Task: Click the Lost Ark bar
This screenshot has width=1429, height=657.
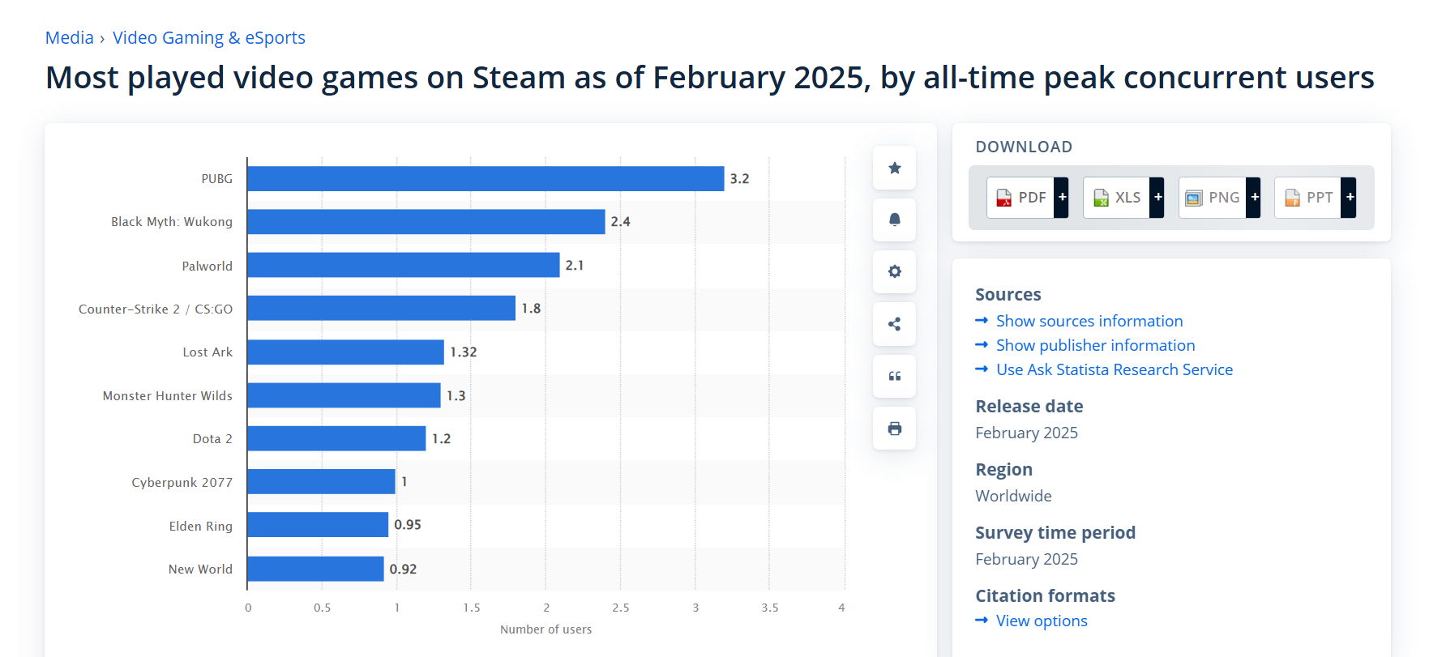Action: 345,352
